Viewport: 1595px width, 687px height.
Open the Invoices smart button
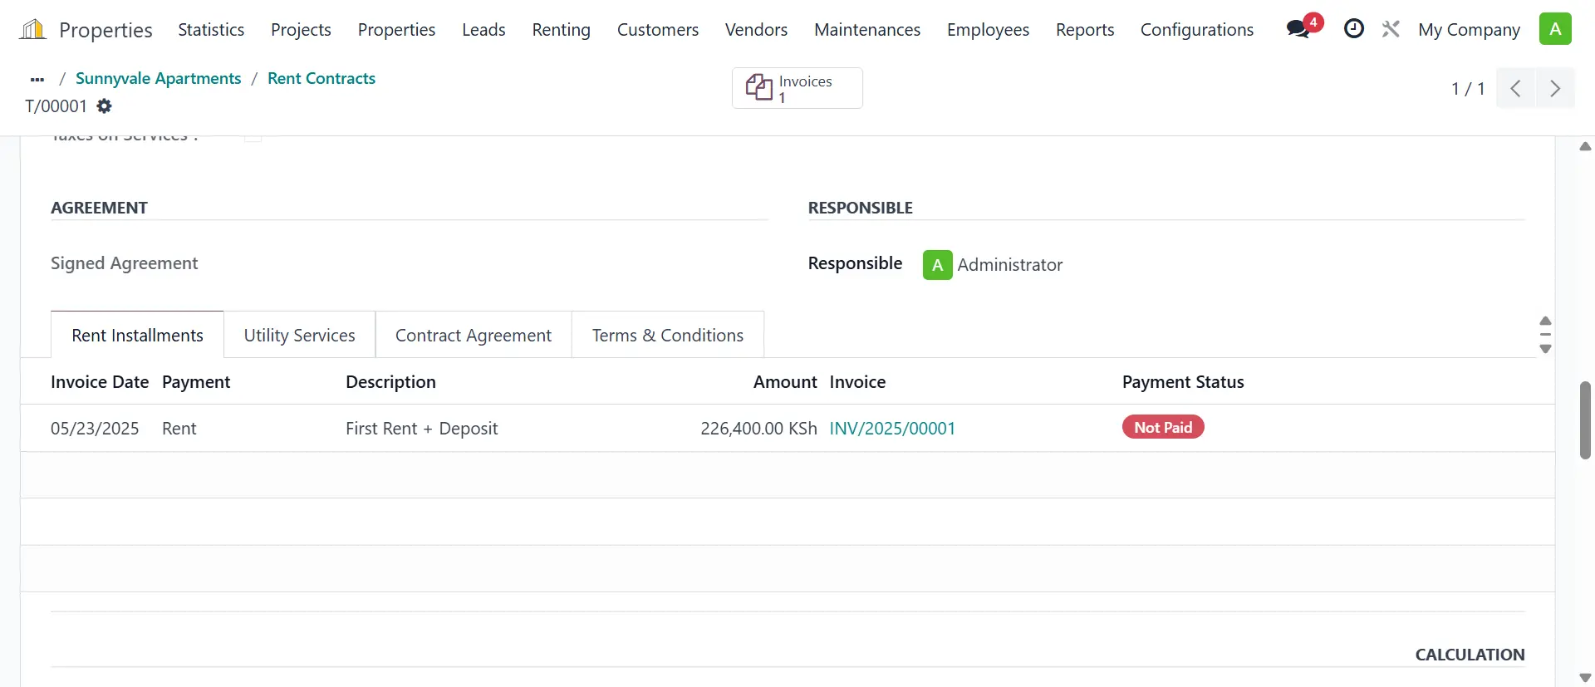[797, 88]
